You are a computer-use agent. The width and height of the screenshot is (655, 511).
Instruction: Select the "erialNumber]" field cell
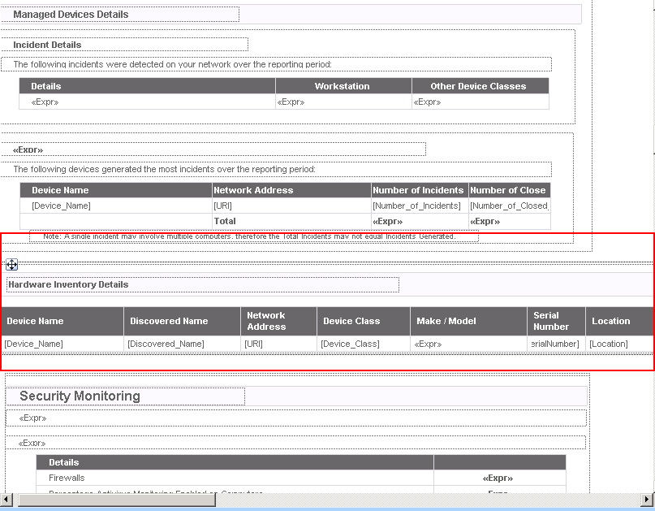(x=557, y=344)
